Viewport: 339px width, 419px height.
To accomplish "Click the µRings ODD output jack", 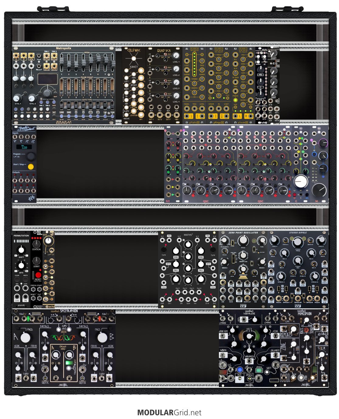I will (x=211, y=116).
